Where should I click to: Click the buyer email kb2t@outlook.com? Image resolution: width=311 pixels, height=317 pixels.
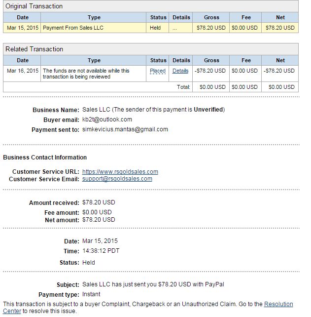click(x=107, y=119)
